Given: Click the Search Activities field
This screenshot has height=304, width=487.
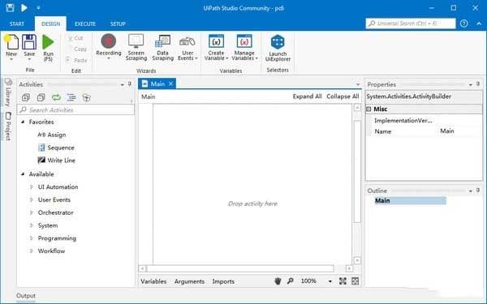Looking at the screenshot, I should click(76, 109).
